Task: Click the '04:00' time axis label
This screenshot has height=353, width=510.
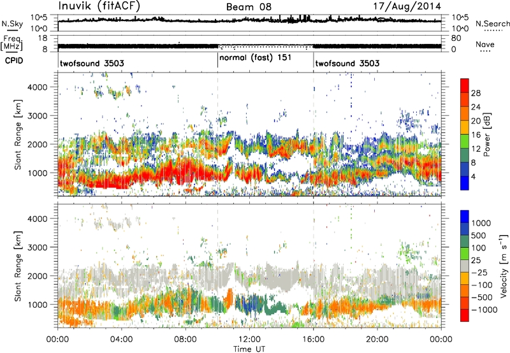Action: [121, 340]
